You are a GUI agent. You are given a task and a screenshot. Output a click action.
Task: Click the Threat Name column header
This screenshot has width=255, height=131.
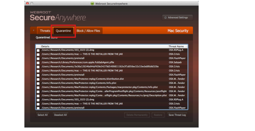[177, 47]
